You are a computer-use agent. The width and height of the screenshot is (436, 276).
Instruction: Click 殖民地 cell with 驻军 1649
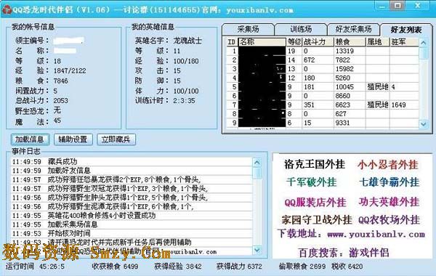(x=378, y=105)
